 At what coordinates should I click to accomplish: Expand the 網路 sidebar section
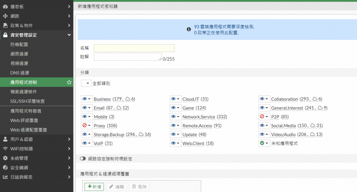[37, 16]
